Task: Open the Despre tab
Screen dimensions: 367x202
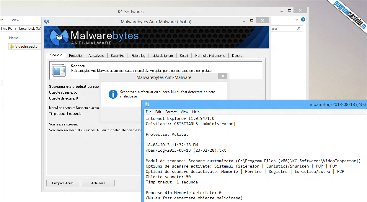Action: [x=237, y=56]
